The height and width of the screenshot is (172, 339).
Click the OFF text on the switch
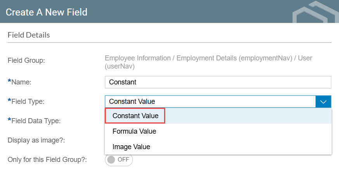(x=123, y=160)
